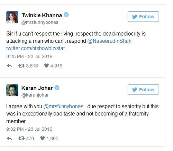The width and height of the screenshot is (173, 151).
Task: Click the Karan Johar display name
Action: pos(37,88)
